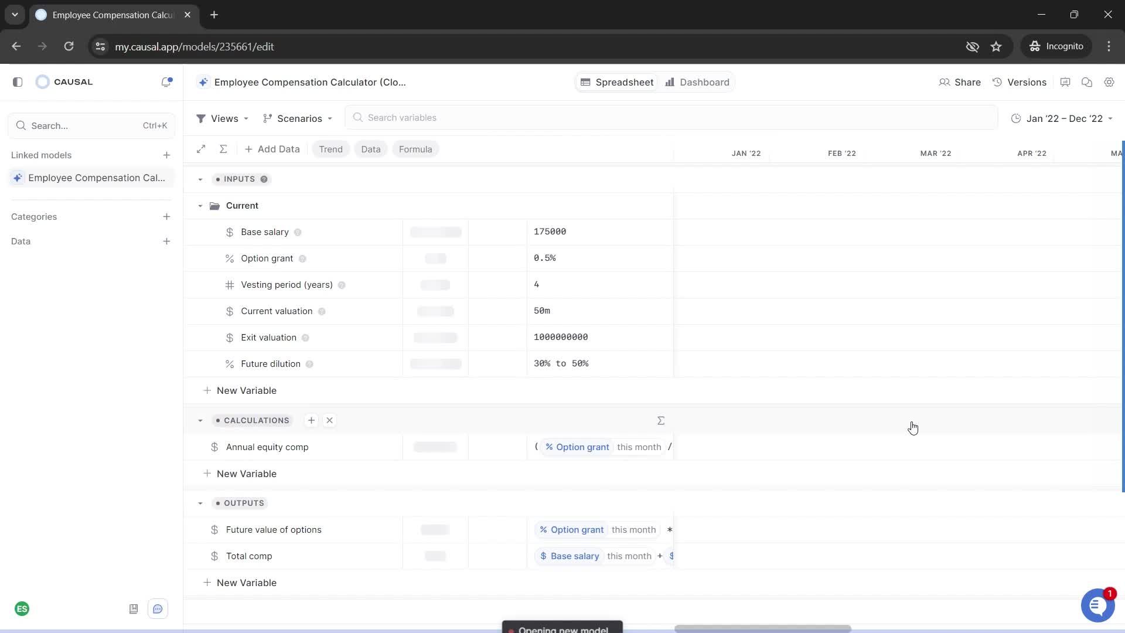Click the Total comp variable name
Image resolution: width=1125 pixels, height=633 pixels.
(249, 556)
